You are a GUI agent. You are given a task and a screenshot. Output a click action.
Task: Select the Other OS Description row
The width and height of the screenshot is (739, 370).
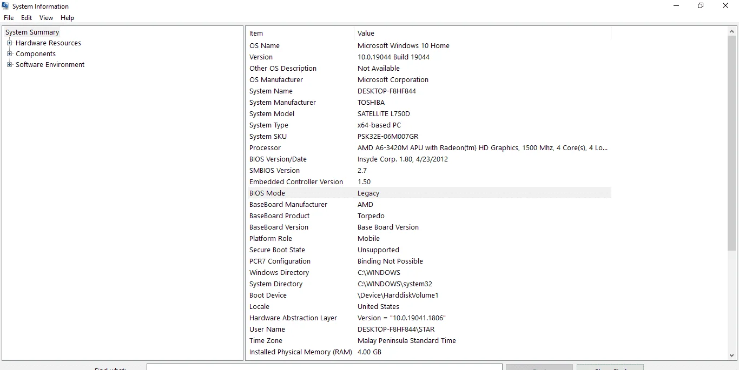tap(428, 69)
